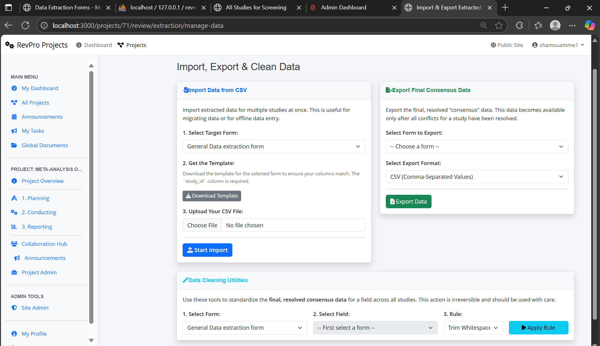Image resolution: width=600 pixels, height=346 pixels.
Task: Click the Collaboration Hub people icon
Action: 14,244
